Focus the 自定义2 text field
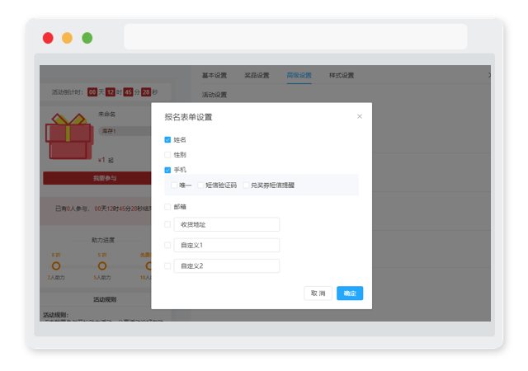Screen dimensions: 528x371 click(227, 266)
